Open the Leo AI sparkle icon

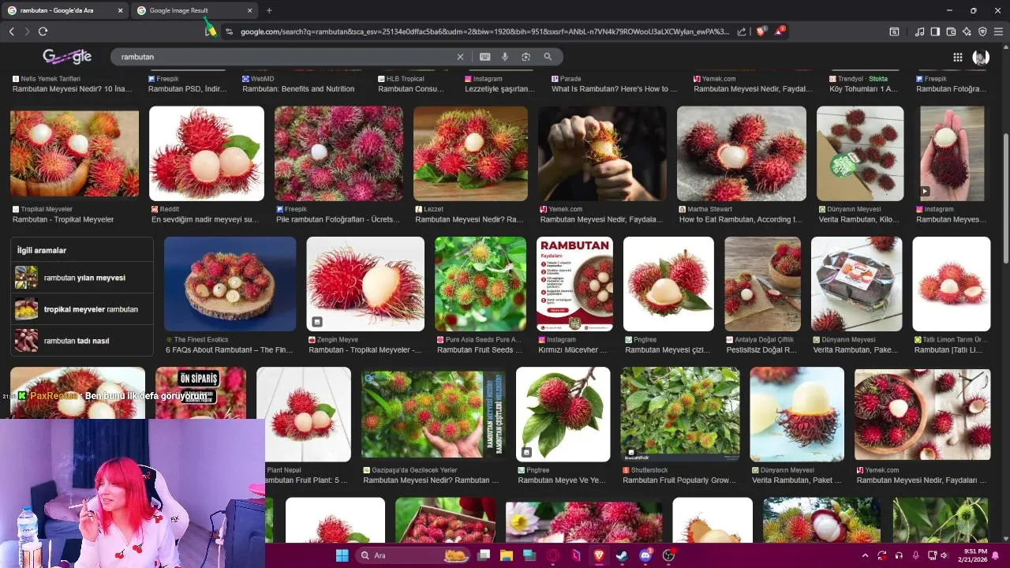(967, 32)
